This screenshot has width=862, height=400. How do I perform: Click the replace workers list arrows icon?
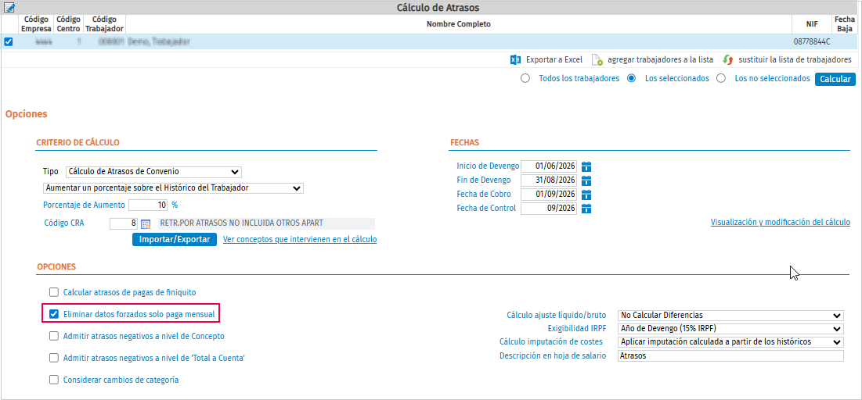[728, 60]
